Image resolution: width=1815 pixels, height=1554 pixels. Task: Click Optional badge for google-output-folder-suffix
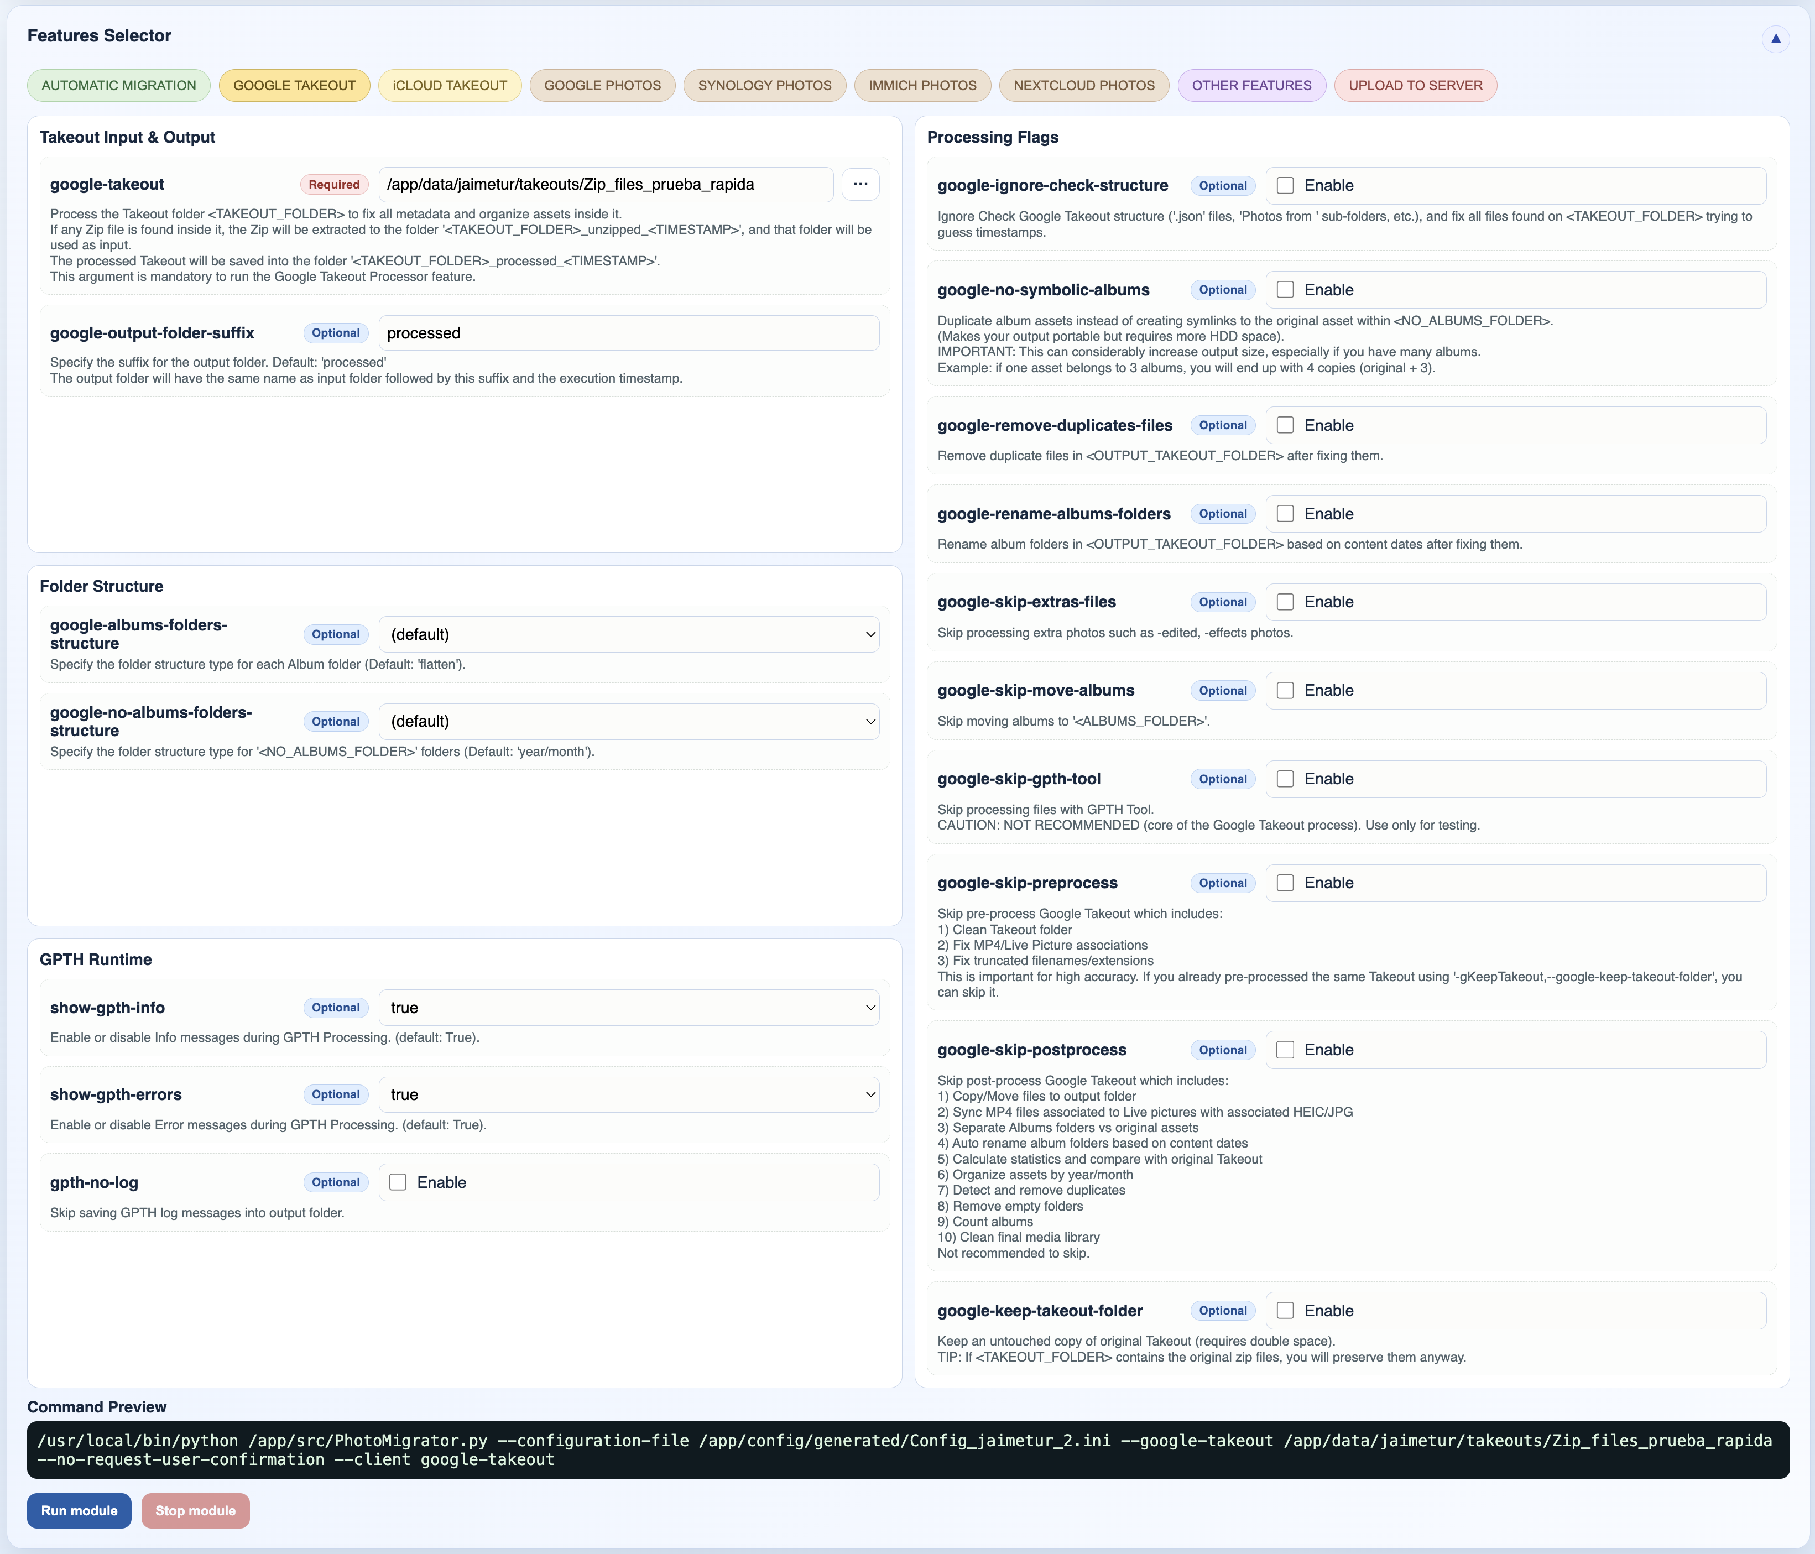336,333
